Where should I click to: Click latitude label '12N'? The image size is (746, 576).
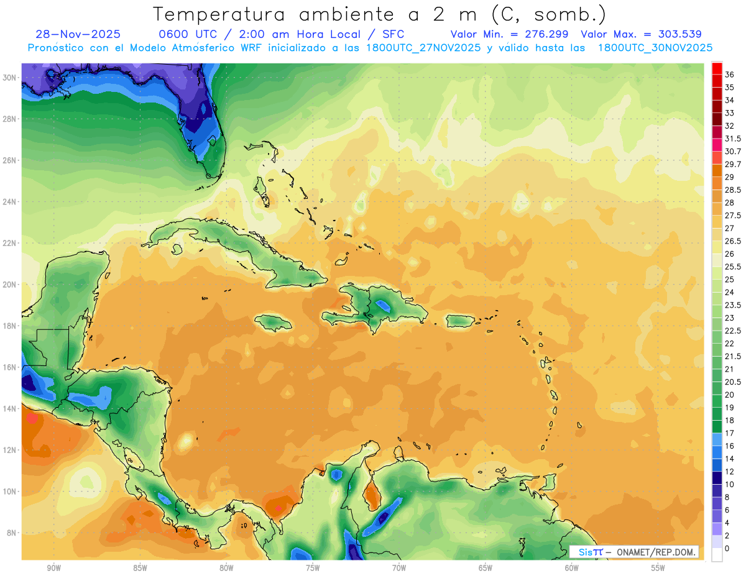9,450
